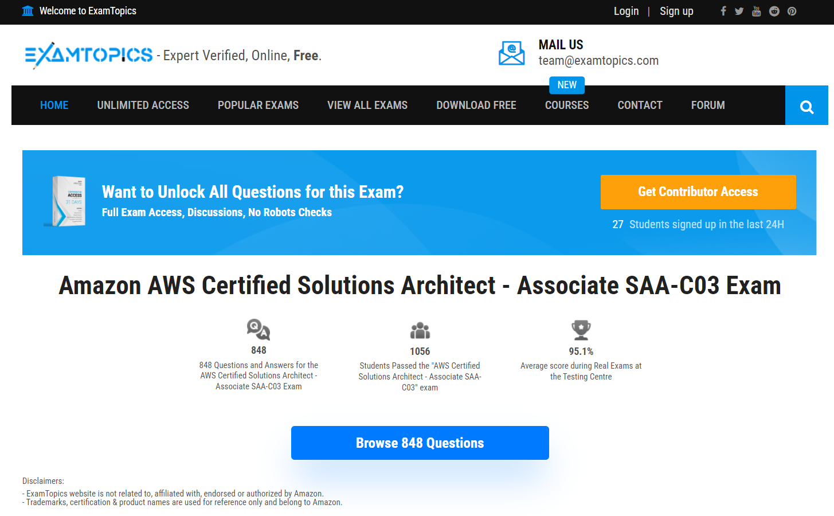Click the ExamTopics logo
The width and height of the screenshot is (834, 516).
(x=89, y=55)
